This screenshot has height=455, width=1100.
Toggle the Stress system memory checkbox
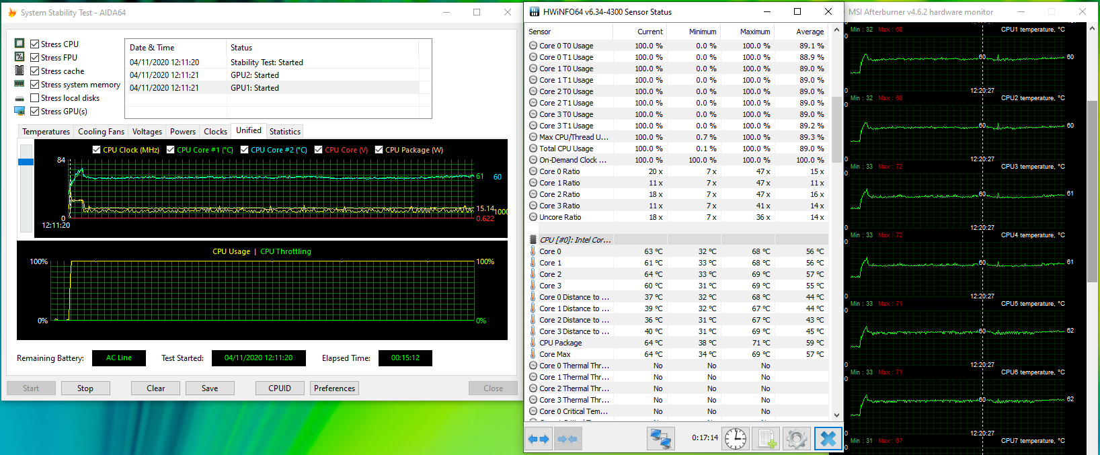(34, 84)
